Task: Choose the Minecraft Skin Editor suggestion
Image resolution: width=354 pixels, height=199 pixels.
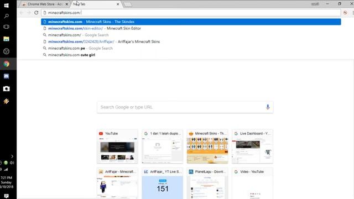Action: (191, 28)
